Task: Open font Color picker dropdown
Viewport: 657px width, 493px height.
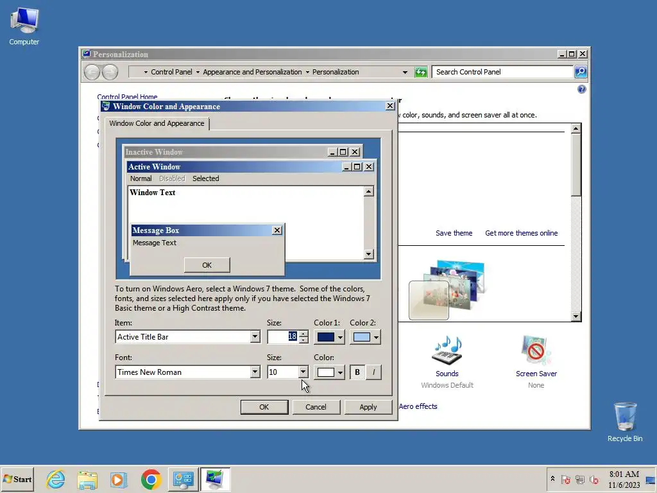Action: click(x=329, y=372)
